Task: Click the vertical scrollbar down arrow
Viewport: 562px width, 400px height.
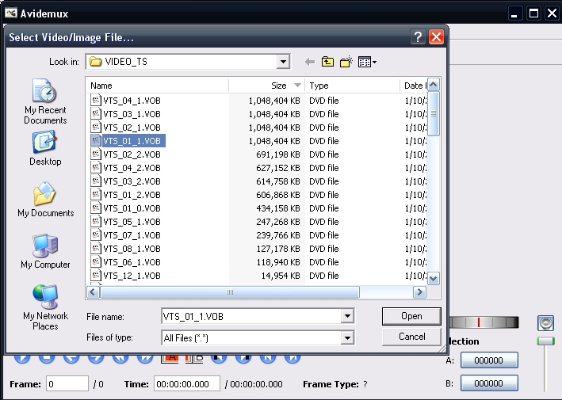Action: (x=434, y=278)
